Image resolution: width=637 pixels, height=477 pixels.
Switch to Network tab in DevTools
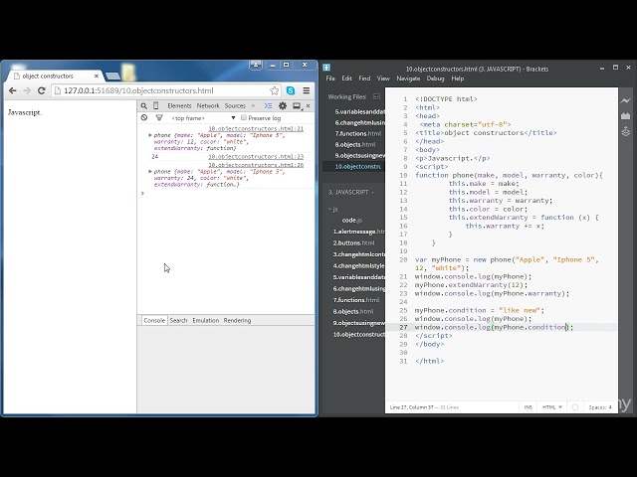tap(208, 106)
